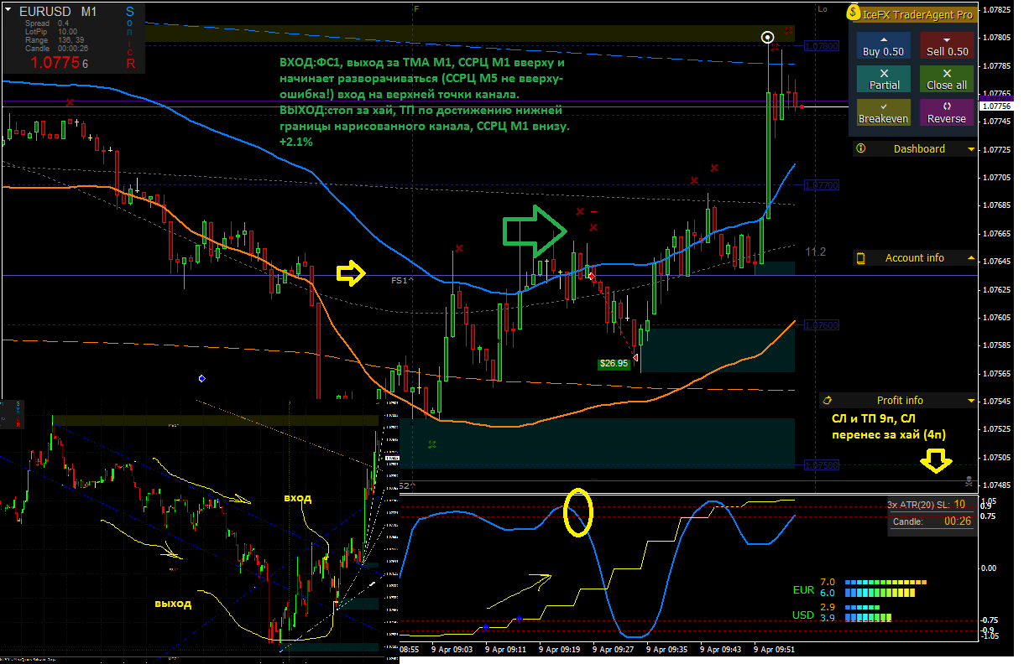1029x664 pixels.
Task: Select the 1.07500 price level label
Action: point(822,464)
